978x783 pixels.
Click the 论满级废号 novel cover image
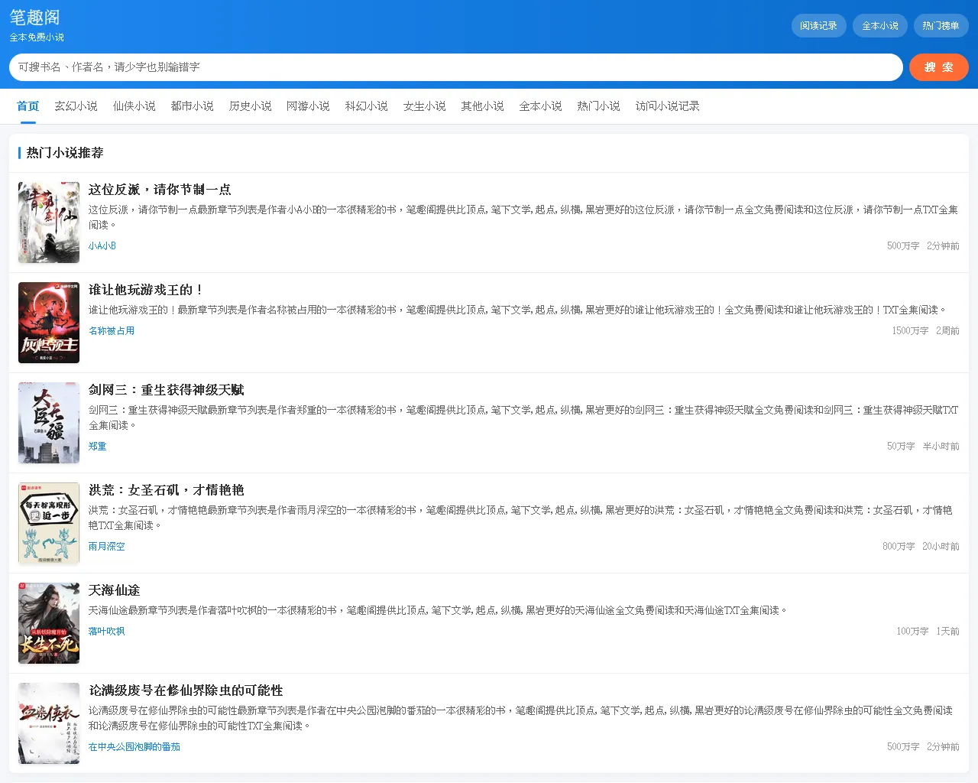49,723
